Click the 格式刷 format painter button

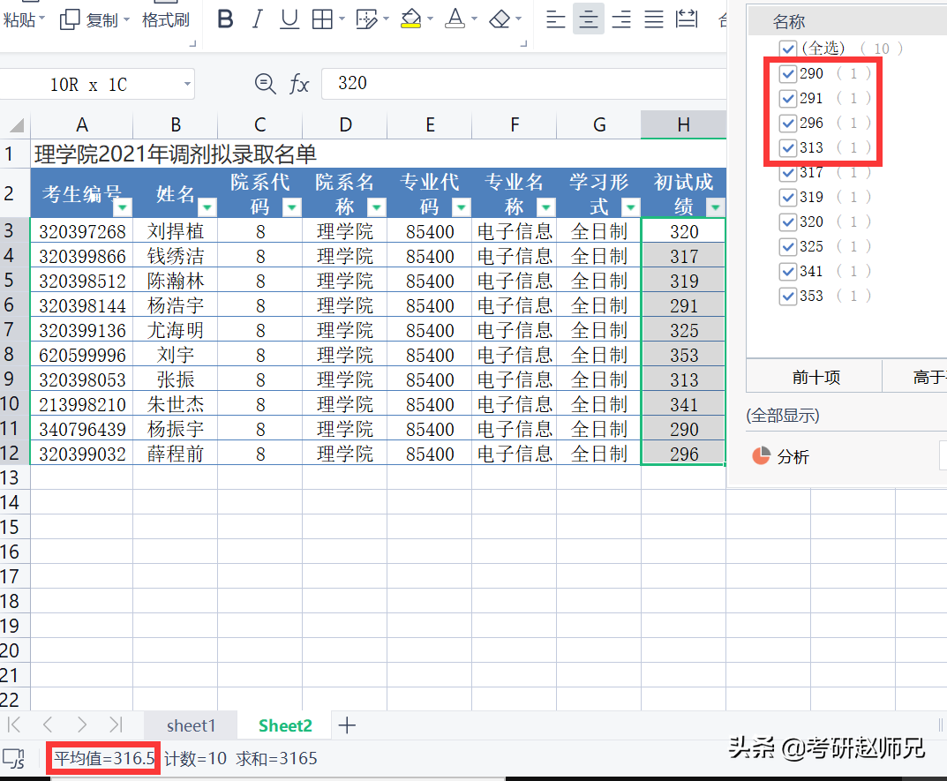(x=166, y=19)
